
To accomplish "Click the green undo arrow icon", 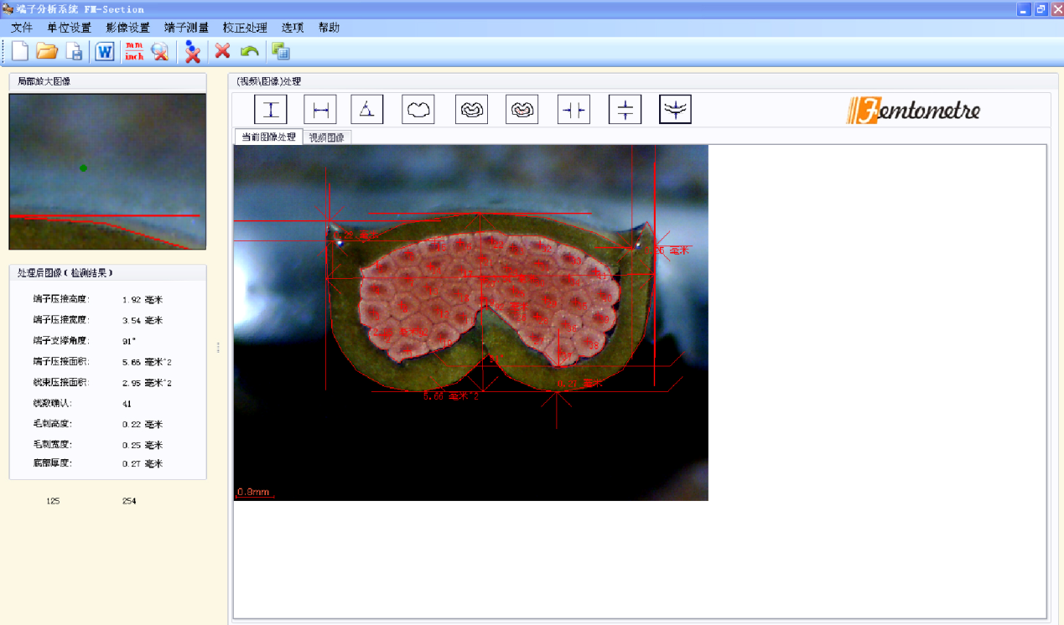I will (x=249, y=51).
